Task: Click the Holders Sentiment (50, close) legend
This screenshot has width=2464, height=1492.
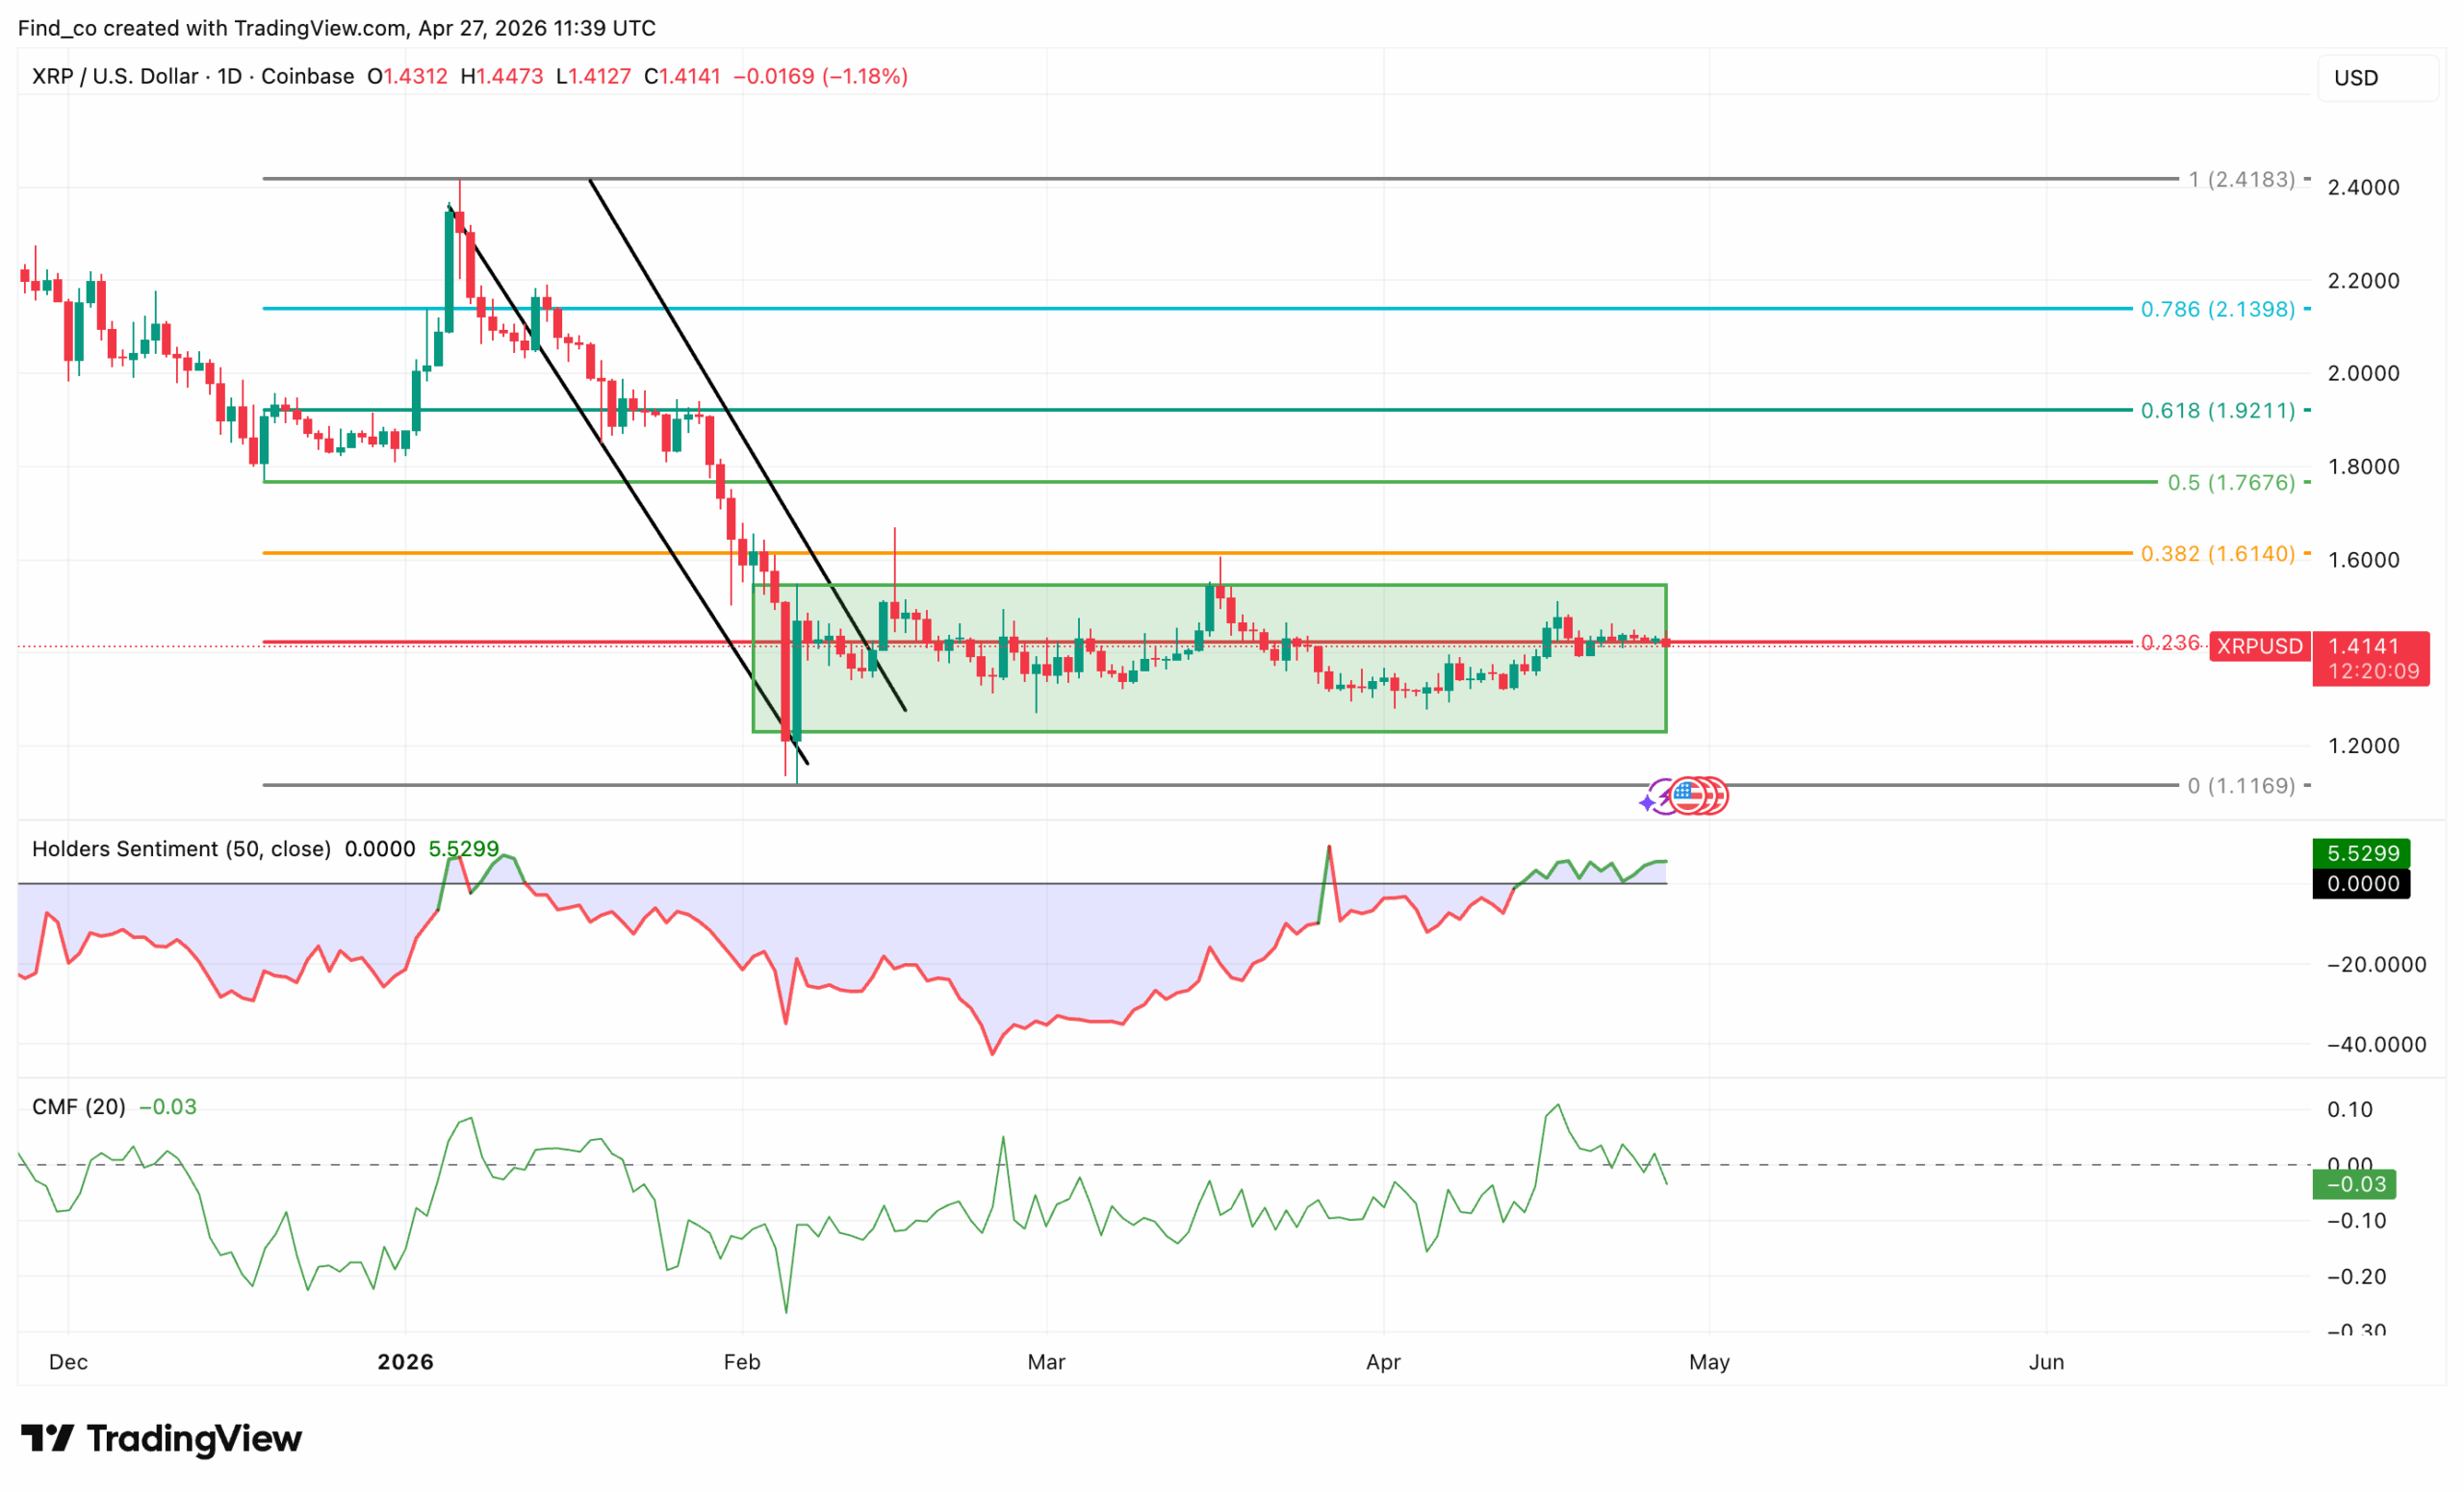Action: tap(181, 848)
